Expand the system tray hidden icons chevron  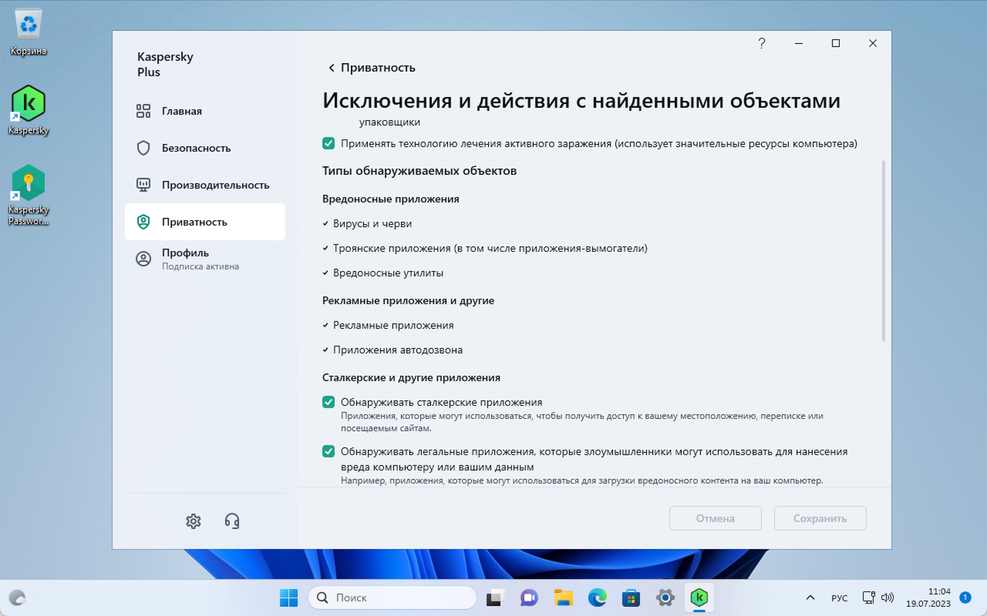pyautogui.click(x=810, y=598)
